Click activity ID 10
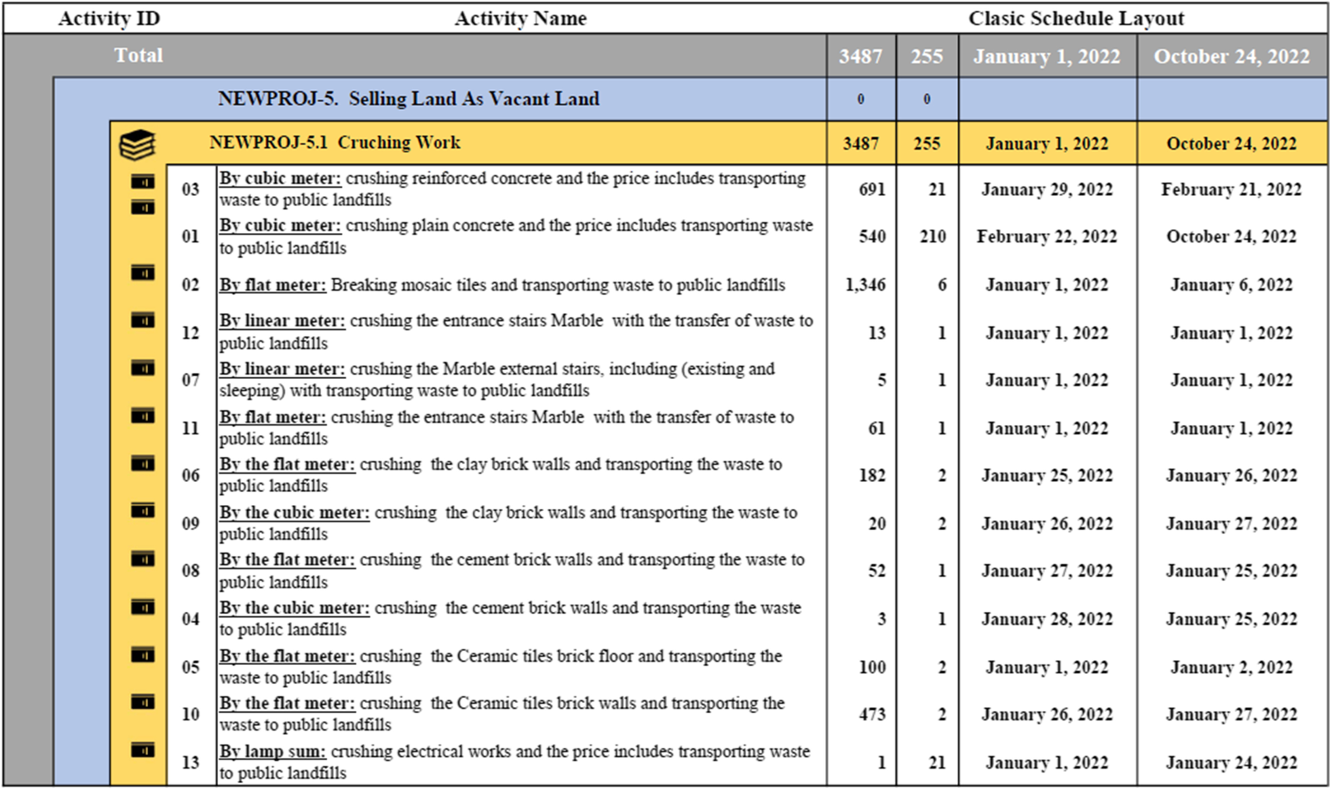 (191, 714)
